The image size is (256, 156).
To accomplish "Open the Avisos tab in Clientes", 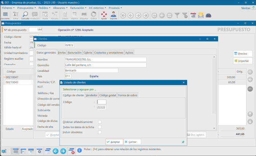I will pyautogui.click(x=129, y=53).
